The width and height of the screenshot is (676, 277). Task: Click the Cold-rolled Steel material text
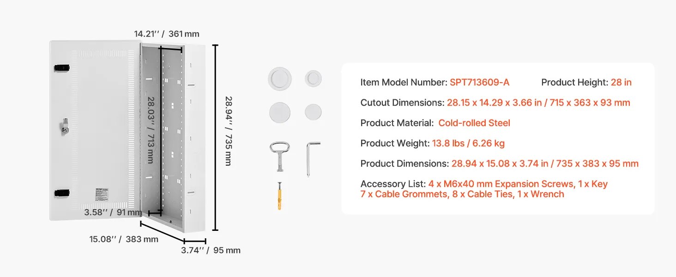click(474, 123)
